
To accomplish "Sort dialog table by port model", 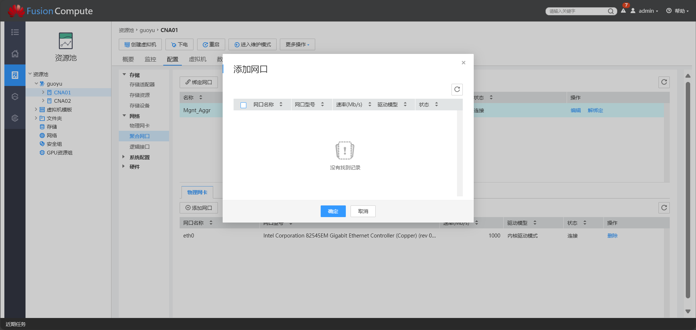I will pyautogui.click(x=322, y=105).
